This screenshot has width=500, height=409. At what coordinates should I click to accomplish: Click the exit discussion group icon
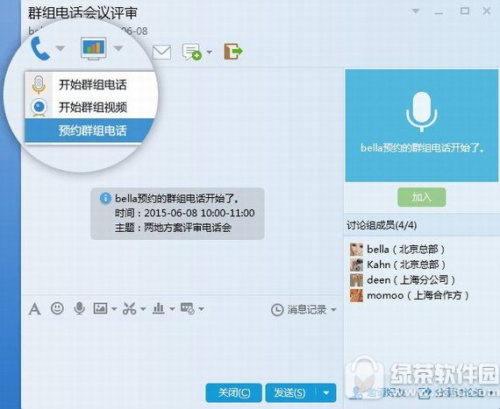point(233,52)
